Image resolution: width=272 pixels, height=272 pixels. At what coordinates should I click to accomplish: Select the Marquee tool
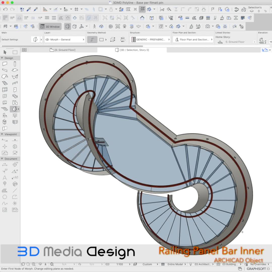point(15,52)
